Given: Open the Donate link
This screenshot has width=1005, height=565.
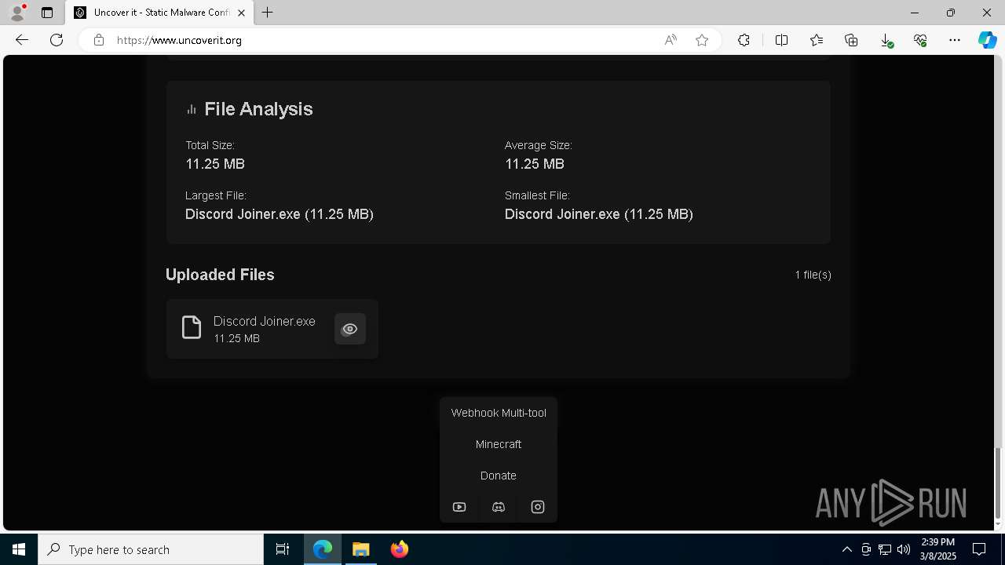Looking at the screenshot, I should 499,476.
